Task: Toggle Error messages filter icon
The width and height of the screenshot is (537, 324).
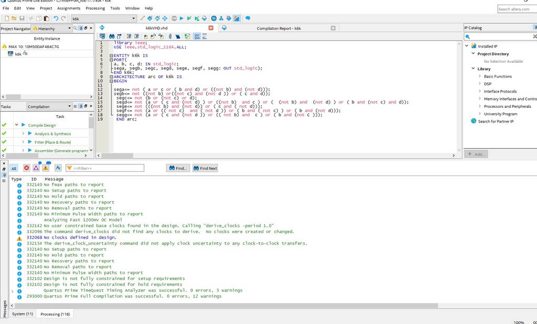Action: coord(26,168)
